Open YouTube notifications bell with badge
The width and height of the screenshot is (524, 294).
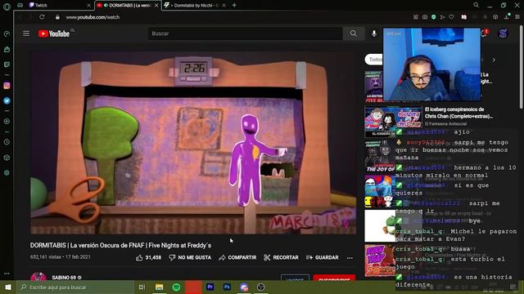coord(484,33)
